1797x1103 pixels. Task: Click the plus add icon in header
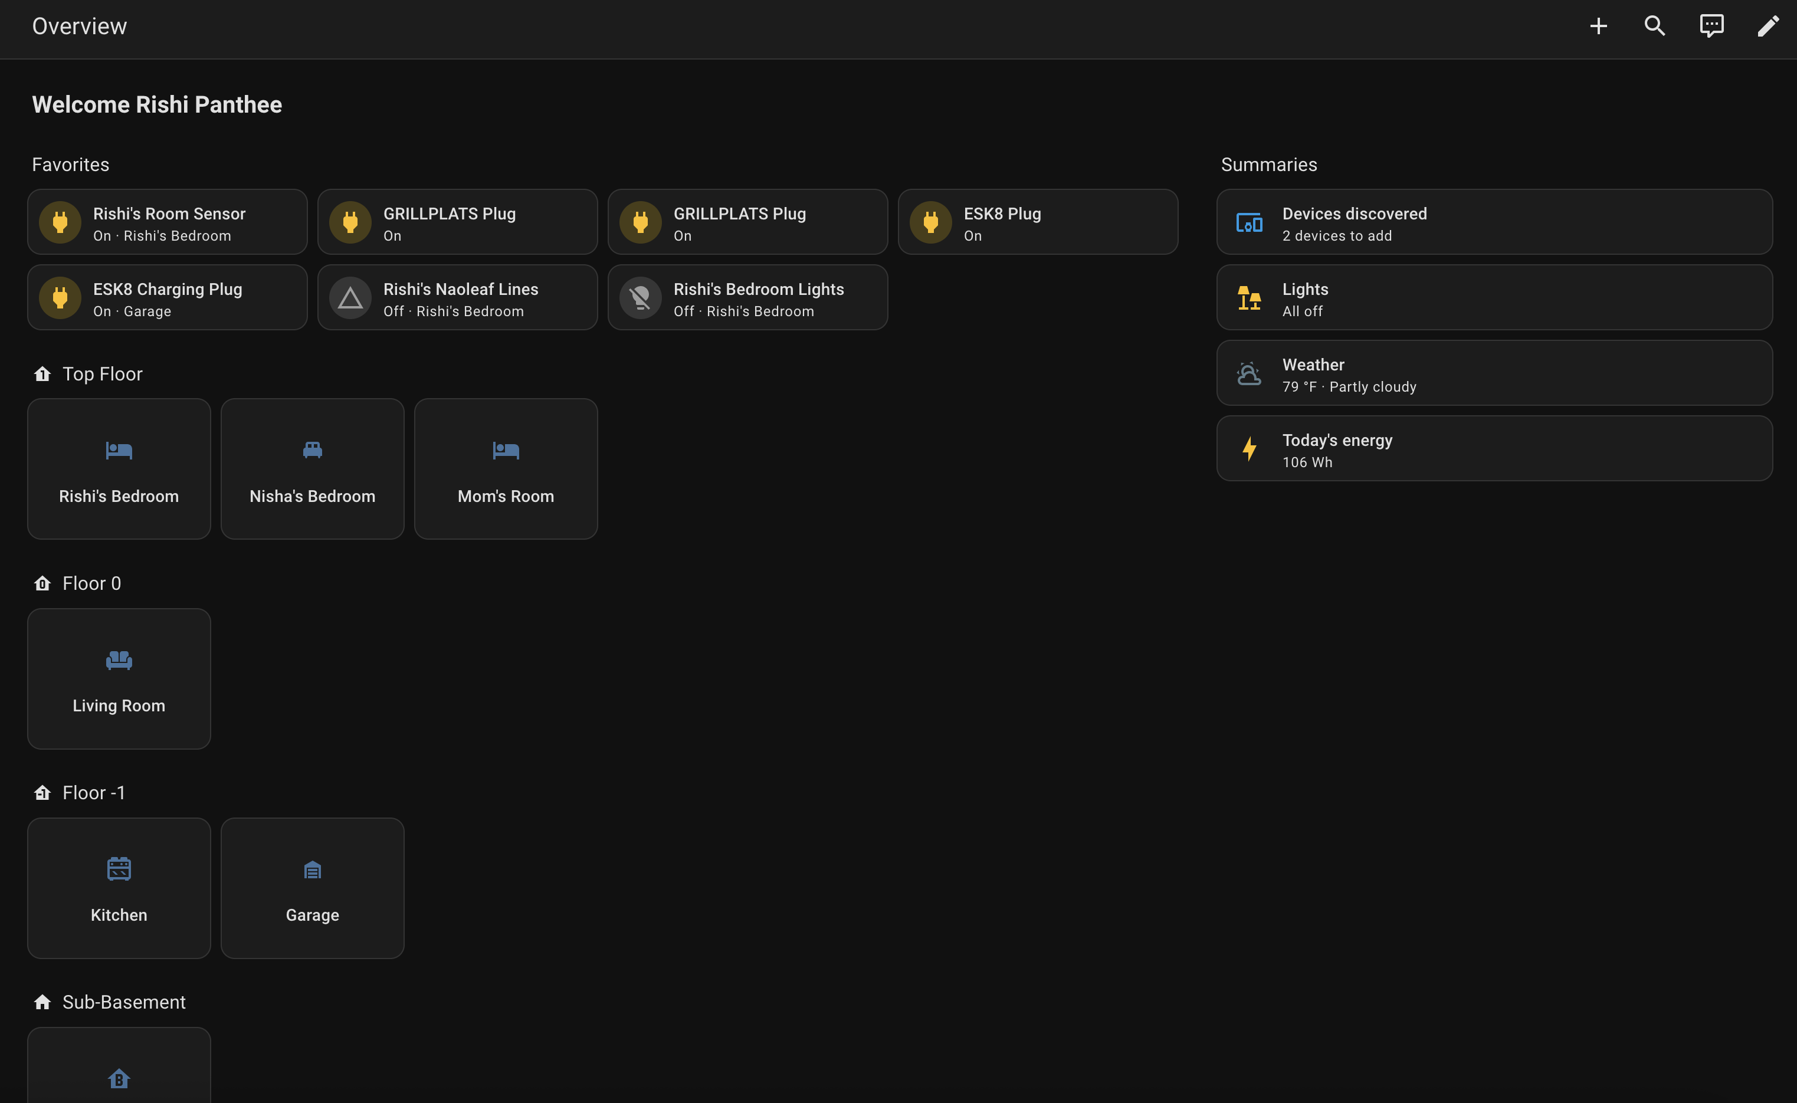(1598, 27)
